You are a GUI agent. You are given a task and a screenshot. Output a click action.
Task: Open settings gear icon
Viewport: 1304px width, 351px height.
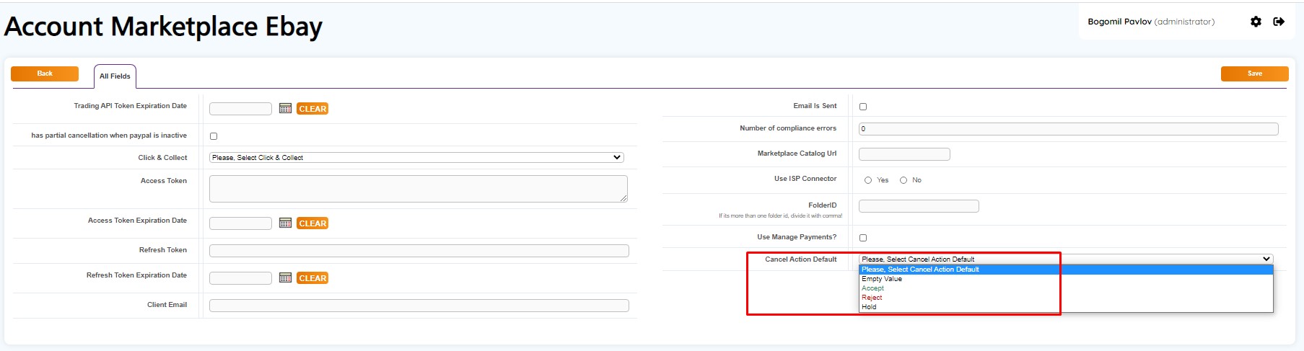coord(1256,22)
